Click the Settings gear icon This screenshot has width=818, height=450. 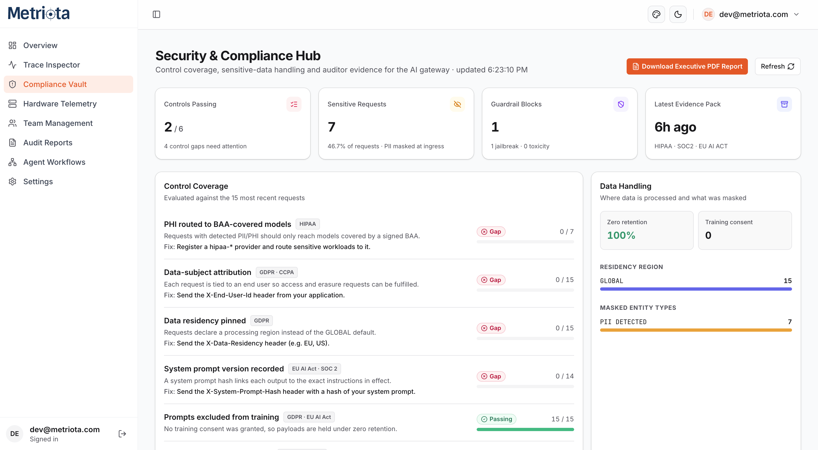click(x=12, y=182)
